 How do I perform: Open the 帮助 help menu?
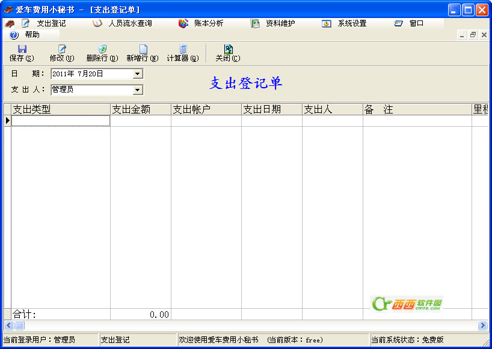pos(25,35)
